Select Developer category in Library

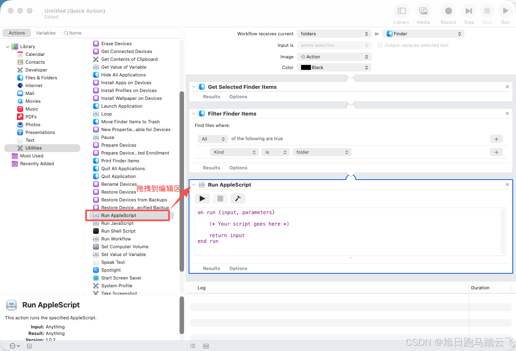[36, 70]
